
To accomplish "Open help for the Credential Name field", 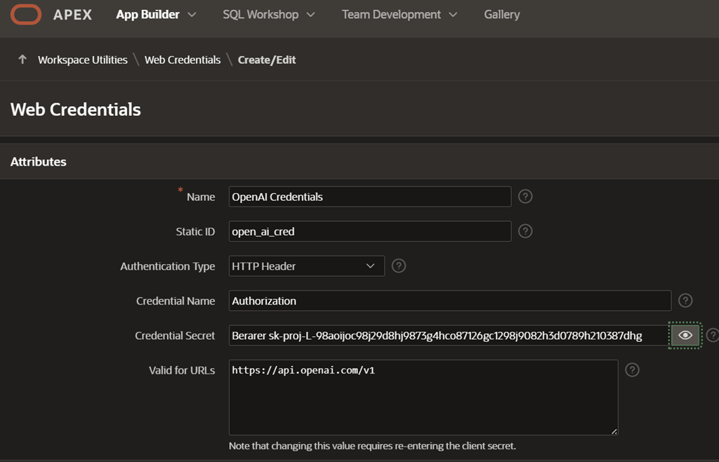I will pyautogui.click(x=685, y=301).
